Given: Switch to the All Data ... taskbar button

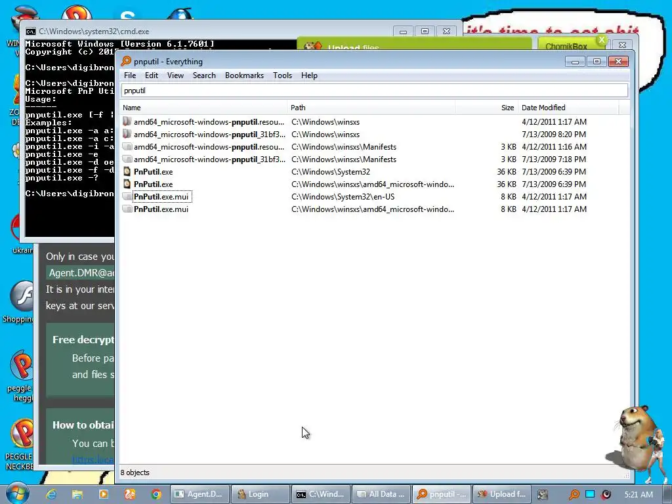Looking at the screenshot, I should (381, 494).
